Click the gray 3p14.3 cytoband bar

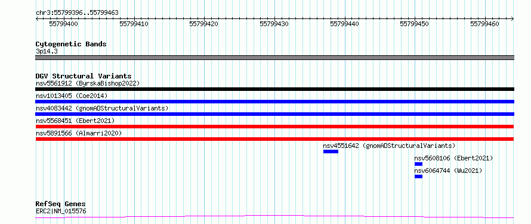[x=274, y=58]
